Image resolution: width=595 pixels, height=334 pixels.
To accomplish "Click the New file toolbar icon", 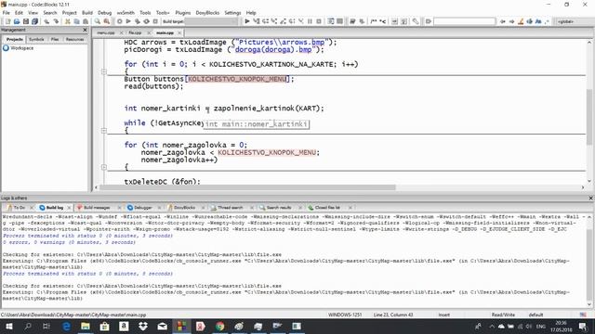I will (7, 21).
